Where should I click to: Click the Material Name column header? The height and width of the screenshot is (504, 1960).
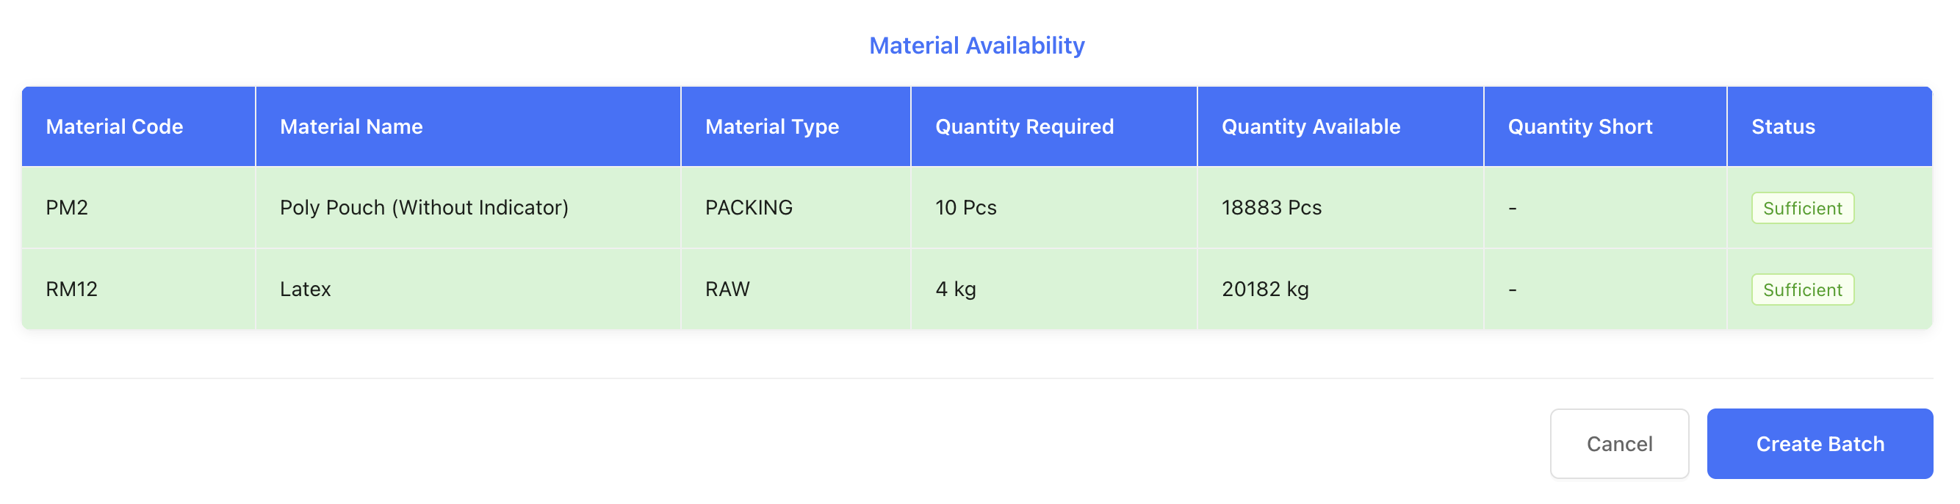(x=350, y=126)
